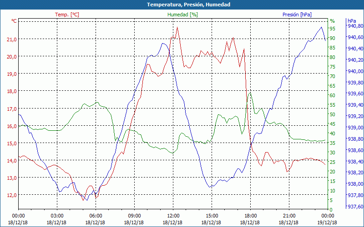Click pressure axis value '937,80'

(356, 195)
